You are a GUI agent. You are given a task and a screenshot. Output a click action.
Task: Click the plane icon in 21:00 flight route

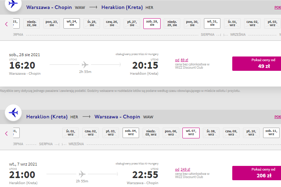tap(82, 174)
